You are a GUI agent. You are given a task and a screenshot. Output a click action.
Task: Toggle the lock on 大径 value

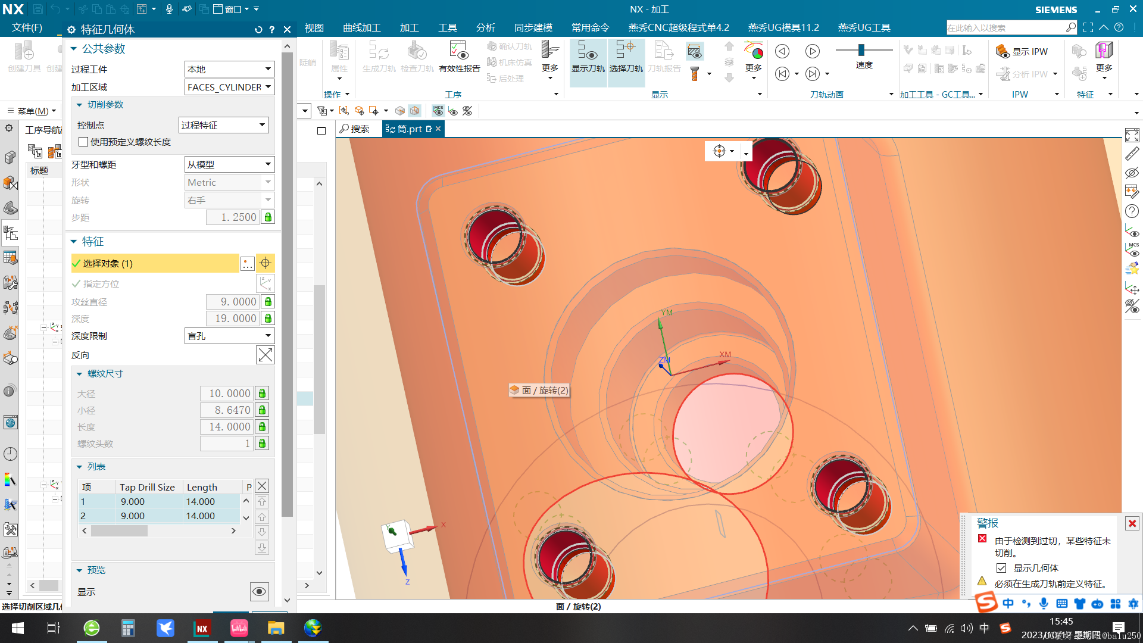pyautogui.click(x=262, y=394)
